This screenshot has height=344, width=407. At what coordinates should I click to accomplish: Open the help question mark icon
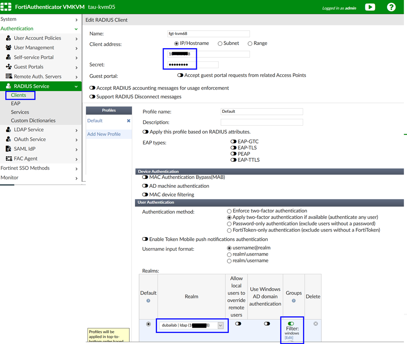[391, 7]
